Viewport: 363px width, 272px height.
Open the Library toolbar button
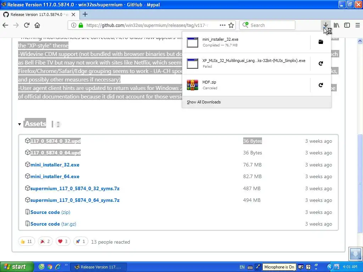tap(336, 25)
